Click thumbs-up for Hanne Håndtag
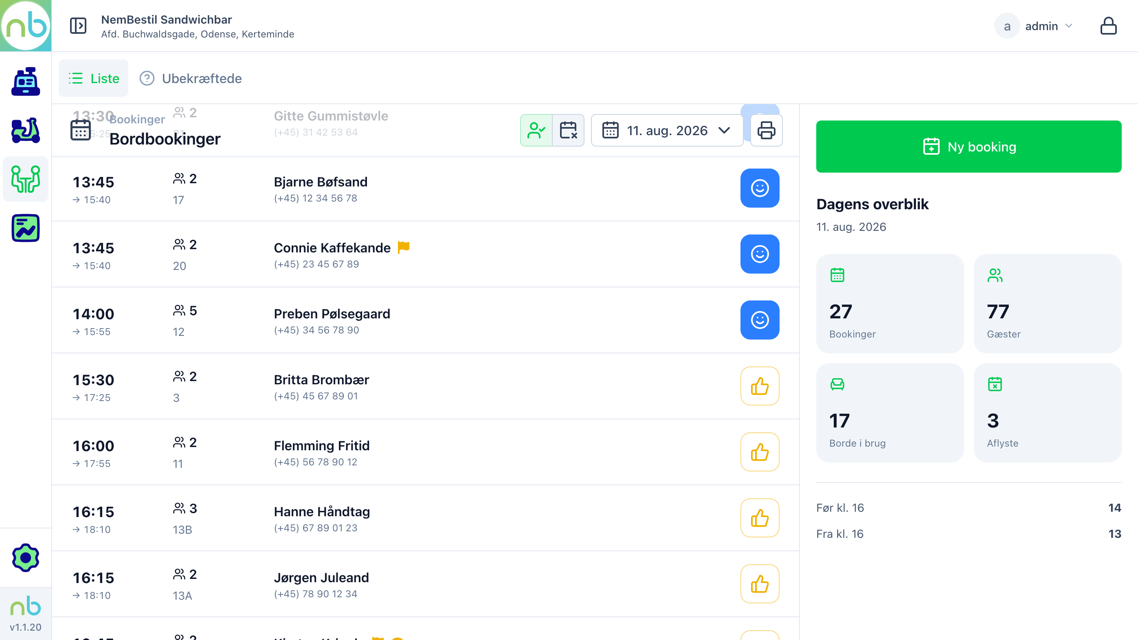This screenshot has height=640, width=1138. pyautogui.click(x=760, y=517)
